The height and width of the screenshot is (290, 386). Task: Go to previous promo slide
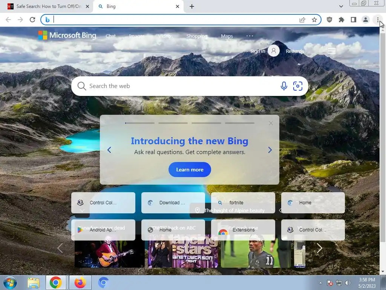(x=109, y=150)
